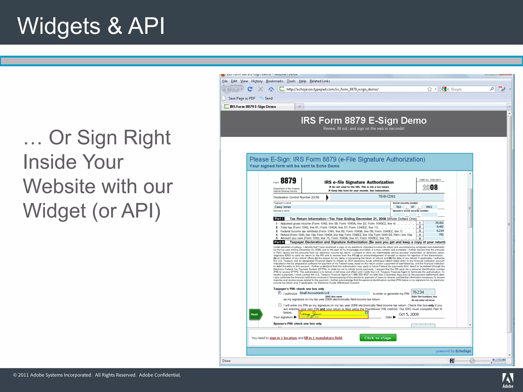This screenshot has height=392, width=523.
Task: Click the sign document toolbar icon
Action: (x=502, y=89)
